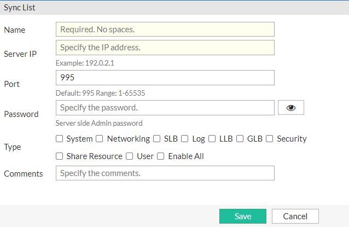349x240 pixels.
Task: Focus the Name input field
Action: (x=165, y=30)
